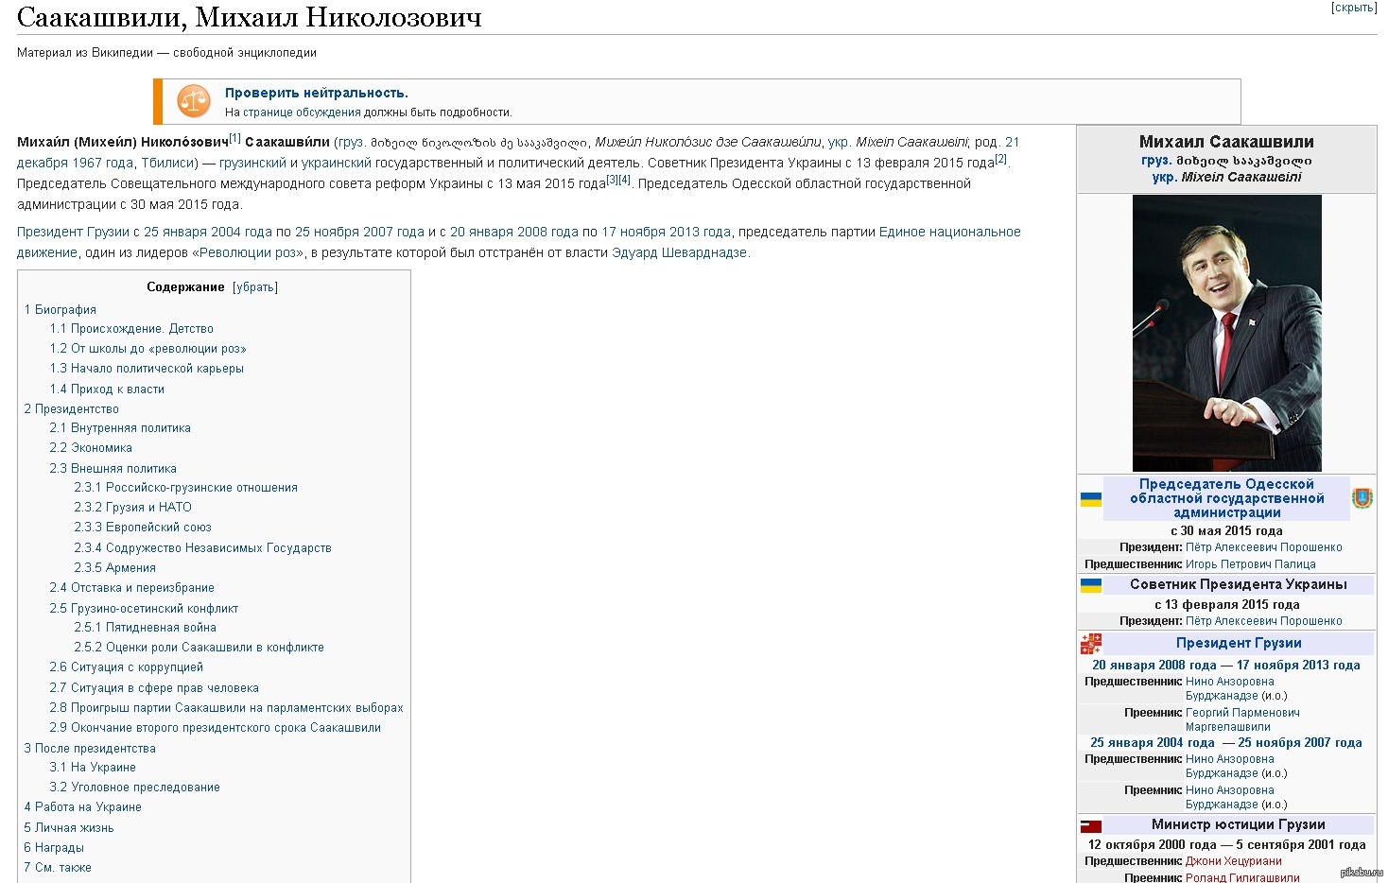Open 2.3.5 Армения subsection
The height and width of the screenshot is (883, 1388).
pyautogui.click(x=115, y=568)
